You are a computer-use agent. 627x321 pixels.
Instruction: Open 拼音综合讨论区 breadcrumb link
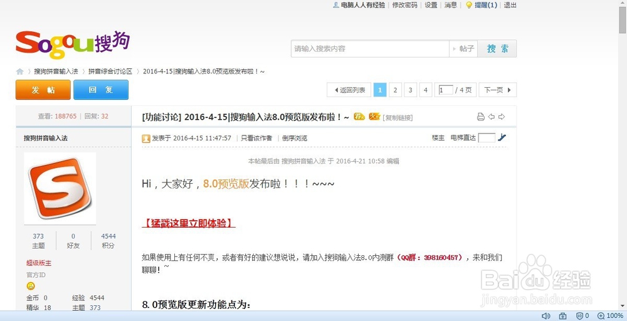point(110,71)
